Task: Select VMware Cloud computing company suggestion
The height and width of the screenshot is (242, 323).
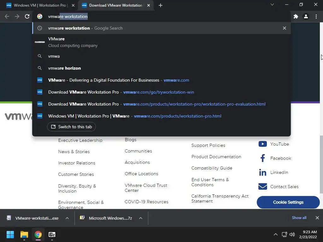Action: click(161, 42)
